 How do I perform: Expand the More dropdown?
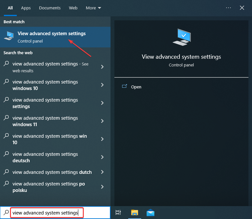click(x=93, y=8)
